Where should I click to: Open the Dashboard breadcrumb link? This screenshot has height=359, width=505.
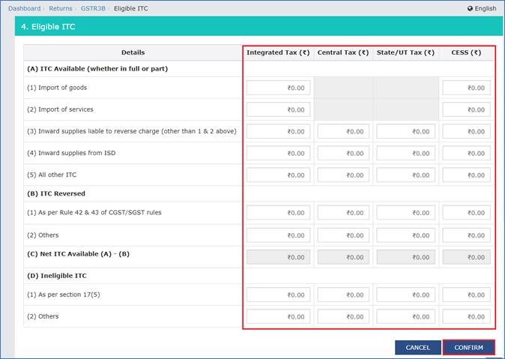tap(25, 9)
